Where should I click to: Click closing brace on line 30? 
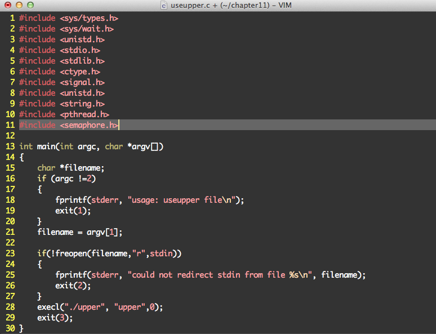point(21,328)
